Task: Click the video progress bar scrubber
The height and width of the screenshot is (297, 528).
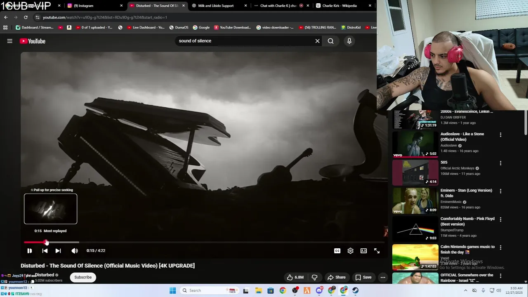Action: click(x=46, y=242)
